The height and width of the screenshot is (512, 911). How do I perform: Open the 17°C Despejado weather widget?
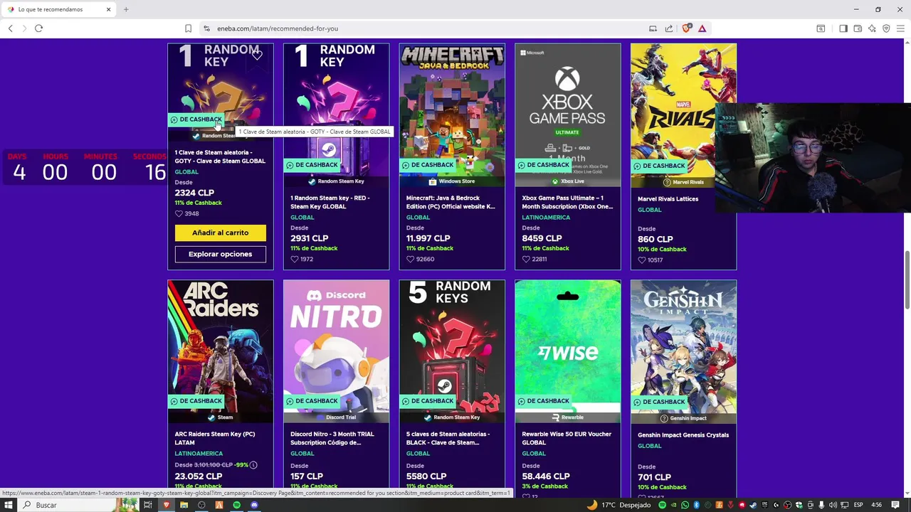click(618, 505)
